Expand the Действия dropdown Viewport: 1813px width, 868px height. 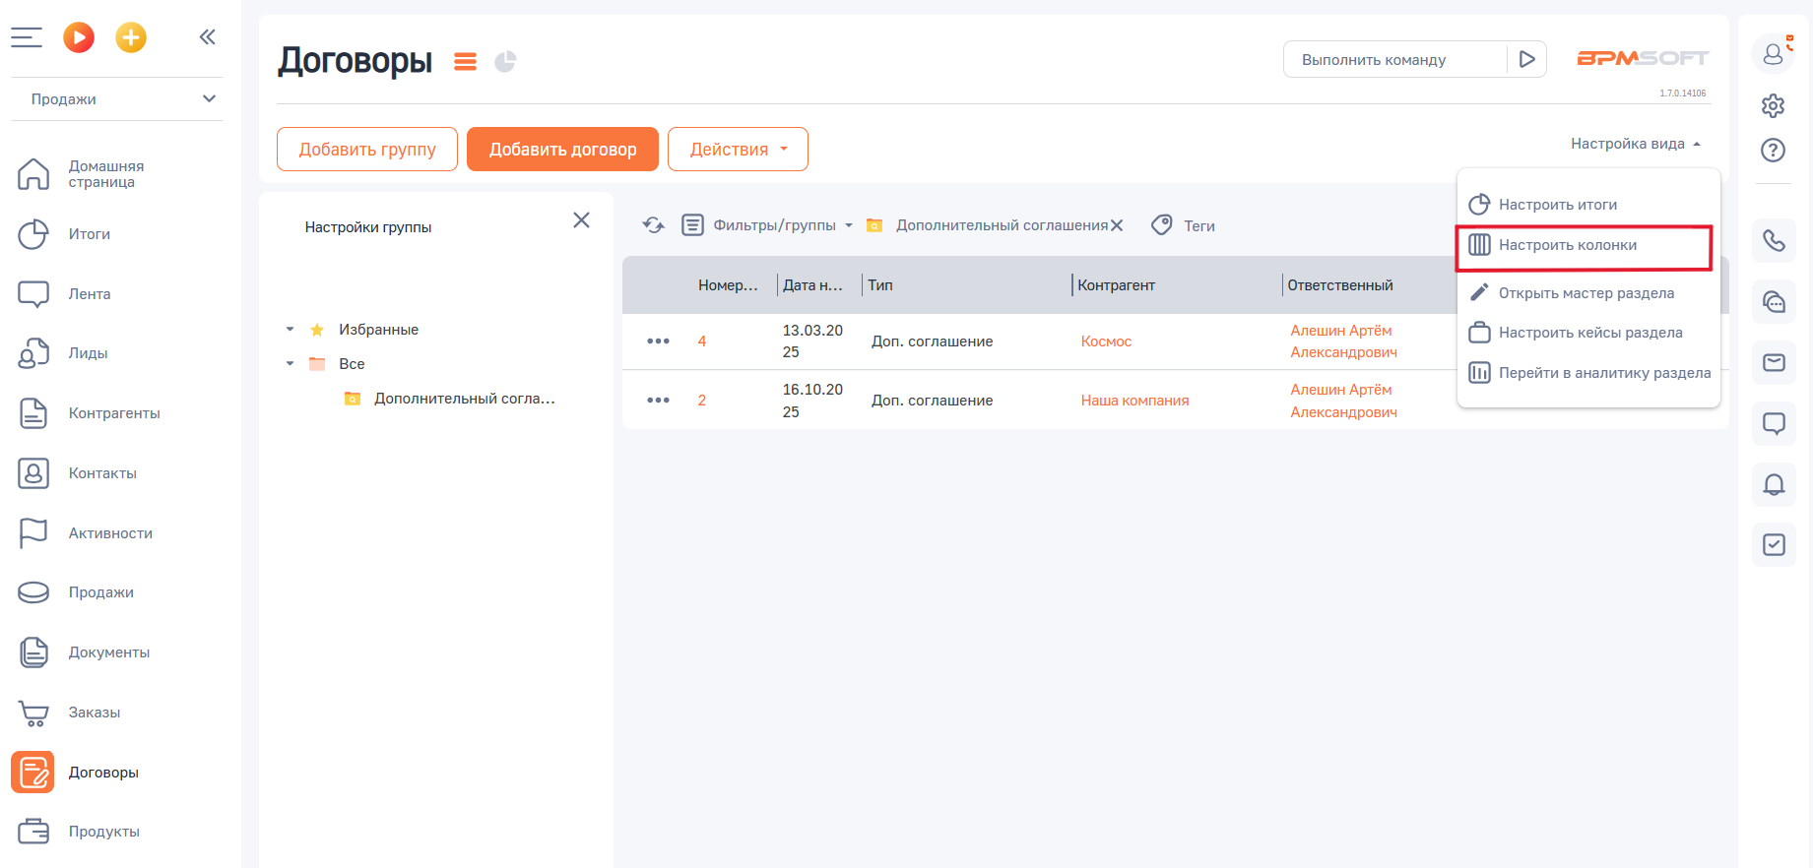pos(738,150)
